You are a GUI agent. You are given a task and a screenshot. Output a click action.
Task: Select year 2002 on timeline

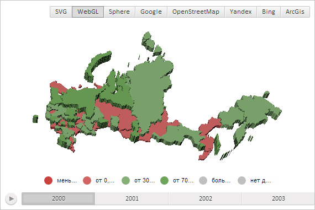(x=205, y=198)
